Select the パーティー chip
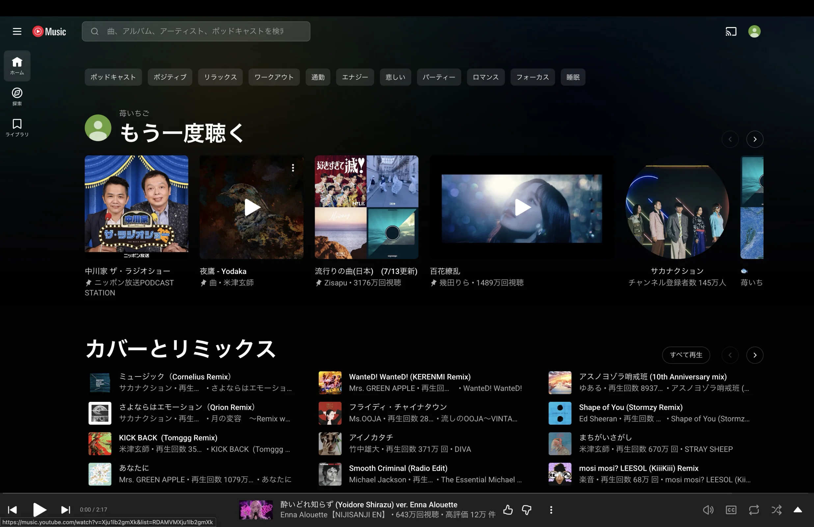This screenshot has width=814, height=527. tap(439, 77)
